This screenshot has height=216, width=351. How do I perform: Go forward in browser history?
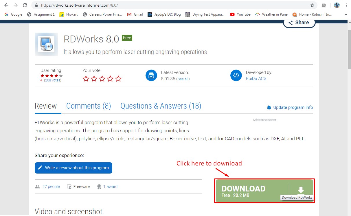point(16,5)
